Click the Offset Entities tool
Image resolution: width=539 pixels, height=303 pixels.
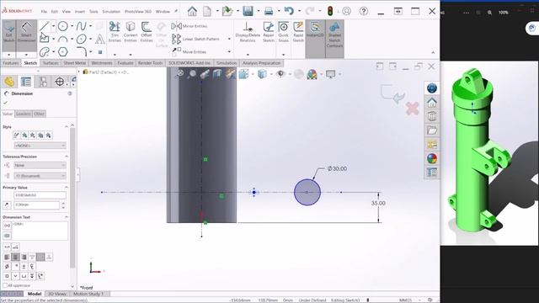tap(146, 32)
